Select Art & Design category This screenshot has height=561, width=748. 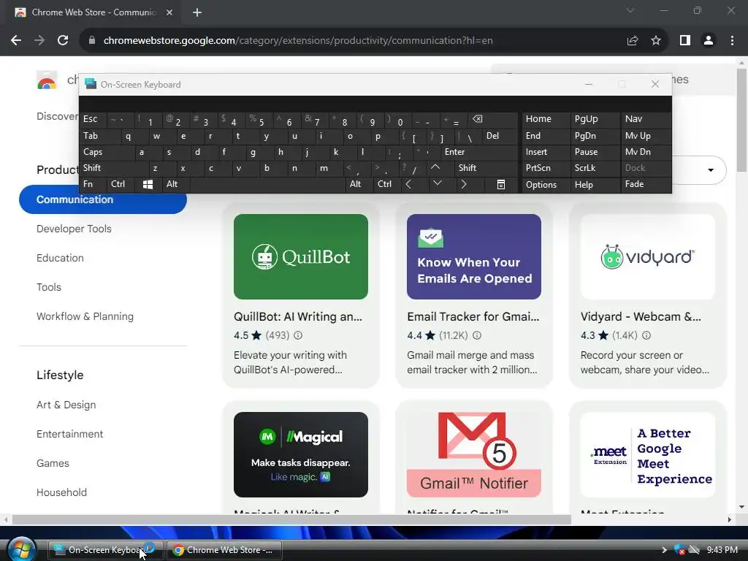(66, 405)
